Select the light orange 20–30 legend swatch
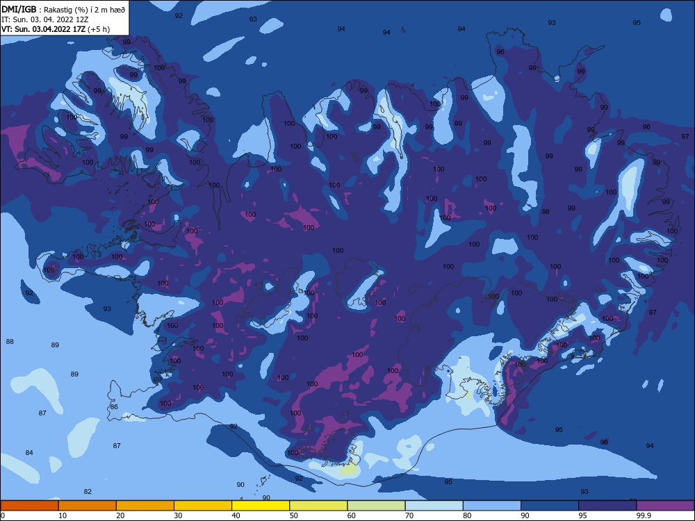The height and width of the screenshot is (521, 695). pos(145,506)
